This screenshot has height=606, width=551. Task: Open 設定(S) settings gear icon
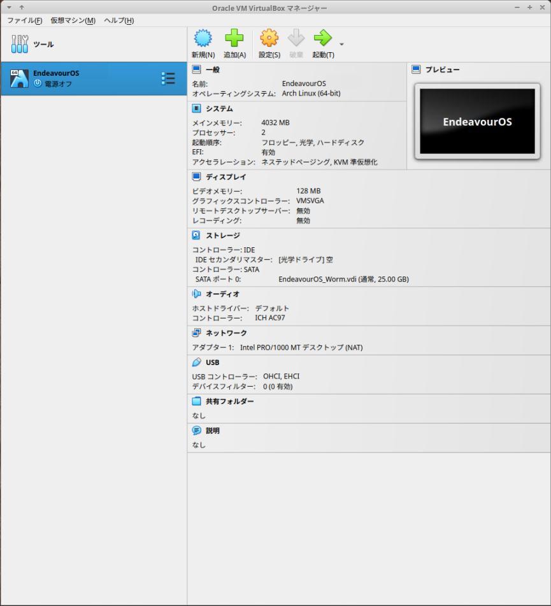tap(269, 38)
